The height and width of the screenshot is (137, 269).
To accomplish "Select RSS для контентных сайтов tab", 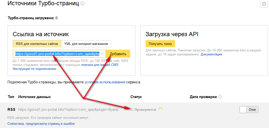I will (x=37, y=44).
